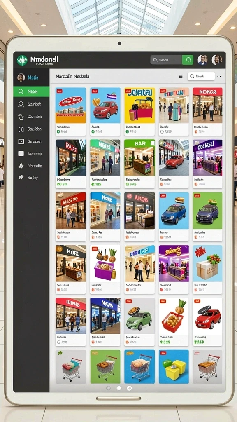Open the yellow JUAKAI basket card
Image resolution: width=237 pixels, height=422 pixels.
[139, 111]
